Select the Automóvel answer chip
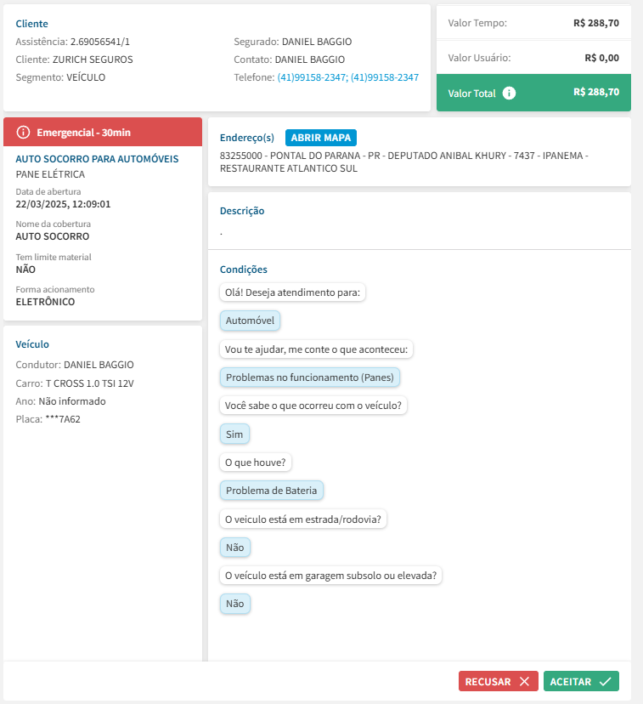 pyautogui.click(x=251, y=321)
